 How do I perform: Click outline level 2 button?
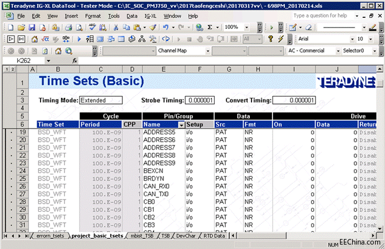[x=12, y=69]
